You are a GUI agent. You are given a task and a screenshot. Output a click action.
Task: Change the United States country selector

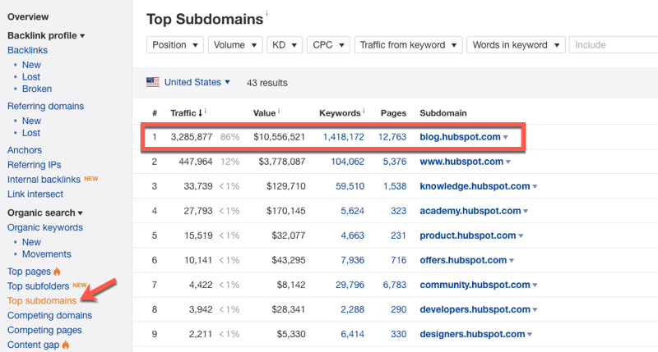coord(197,82)
